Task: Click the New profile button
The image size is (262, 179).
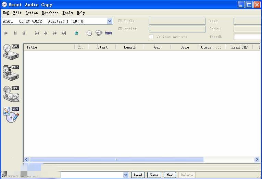Action: [170, 175]
